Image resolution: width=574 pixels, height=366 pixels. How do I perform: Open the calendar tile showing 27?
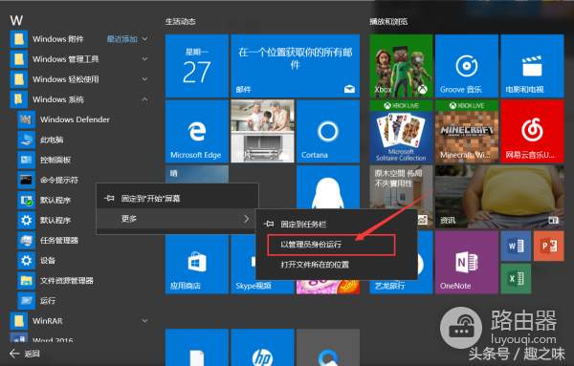197,66
